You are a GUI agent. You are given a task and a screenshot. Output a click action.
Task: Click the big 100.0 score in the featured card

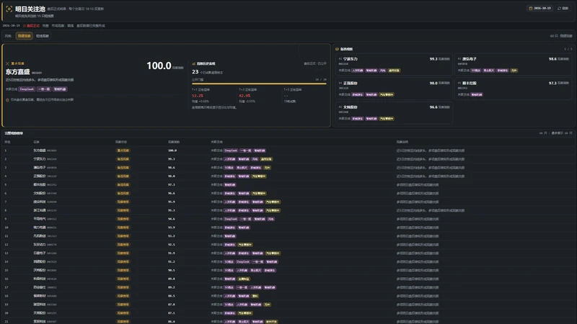pos(159,66)
